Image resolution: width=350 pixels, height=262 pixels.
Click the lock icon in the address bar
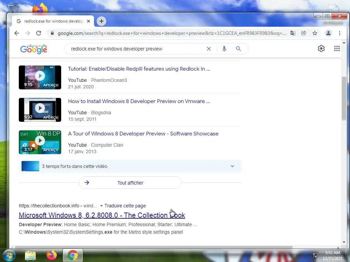click(x=52, y=33)
